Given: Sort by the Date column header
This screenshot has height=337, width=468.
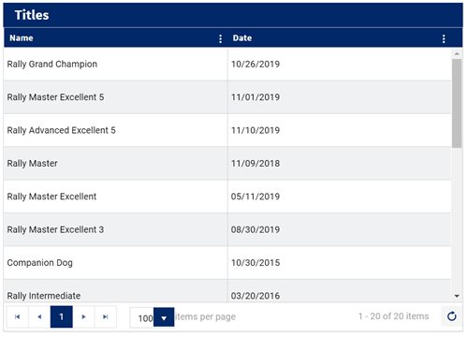Looking at the screenshot, I should [242, 38].
